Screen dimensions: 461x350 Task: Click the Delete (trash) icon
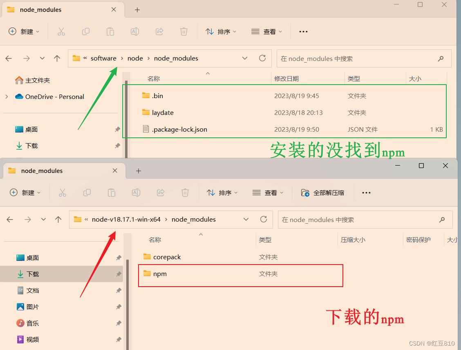click(184, 31)
